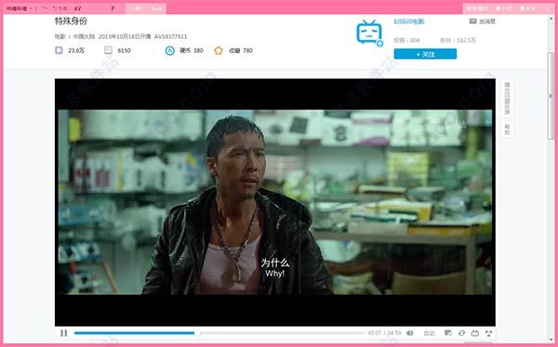Viewport: 558px width, 347px height.
Task: Open the 自动 quality selector
Action: tap(429, 333)
